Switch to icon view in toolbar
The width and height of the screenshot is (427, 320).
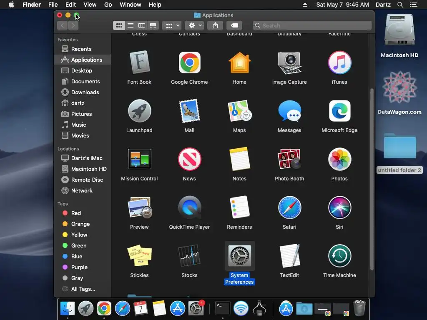pos(119,25)
